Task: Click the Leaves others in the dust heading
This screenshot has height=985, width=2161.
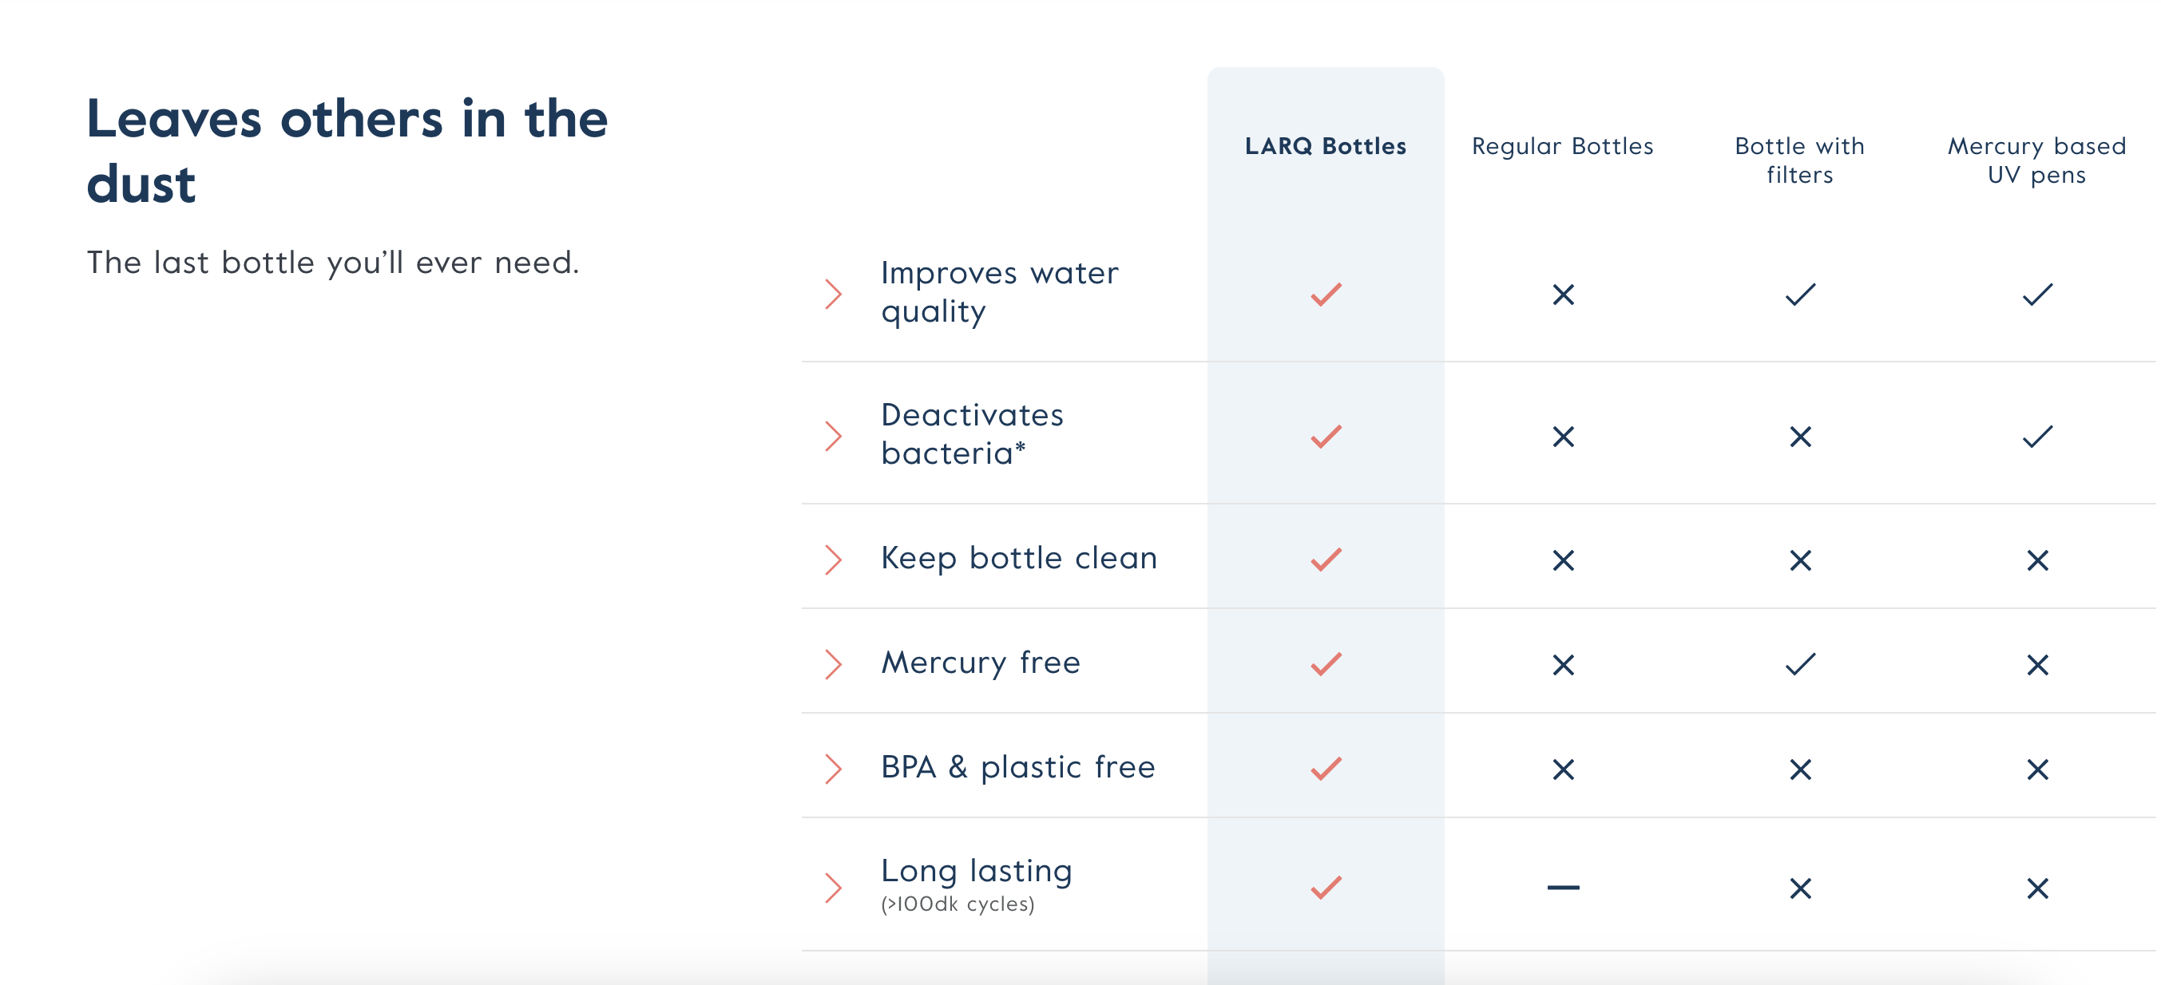Action: pos(347,151)
